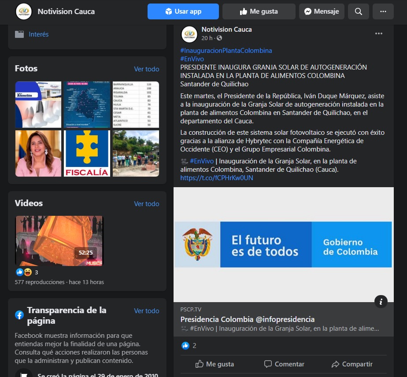Click Ver todo next to Videos
Screen dimensions: 407x377
[146, 204]
